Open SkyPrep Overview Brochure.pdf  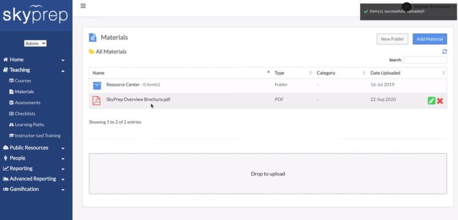(x=138, y=99)
